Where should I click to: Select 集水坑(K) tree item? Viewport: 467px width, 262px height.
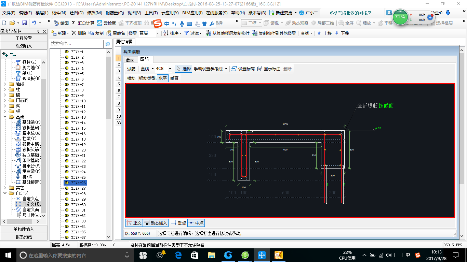(29, 133)
